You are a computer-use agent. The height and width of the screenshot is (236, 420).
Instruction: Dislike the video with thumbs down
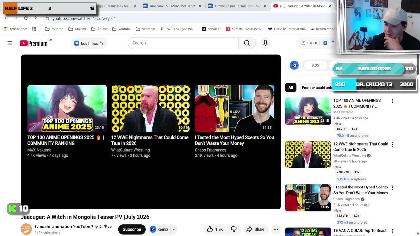[234, 229]
